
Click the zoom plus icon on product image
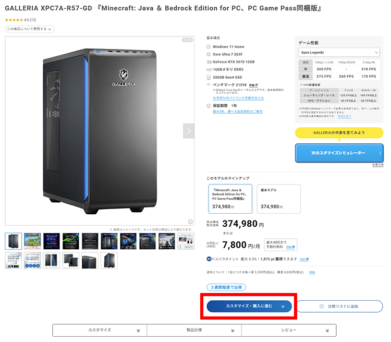(190, 221)
